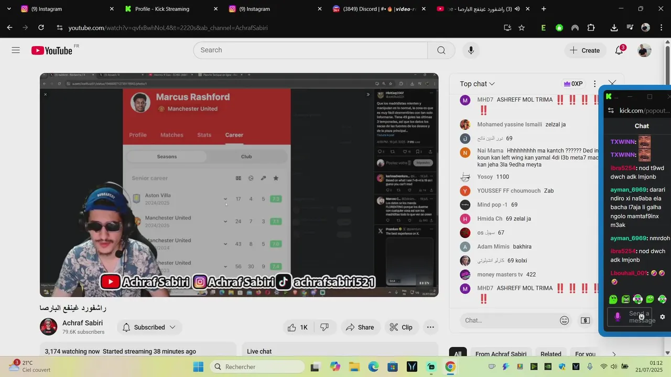Image resolution: width=671 pixels, height=377 pixels.
Task: Expand Aston Villa 2024/2025 season row
Action: click(x=225, y=199)
